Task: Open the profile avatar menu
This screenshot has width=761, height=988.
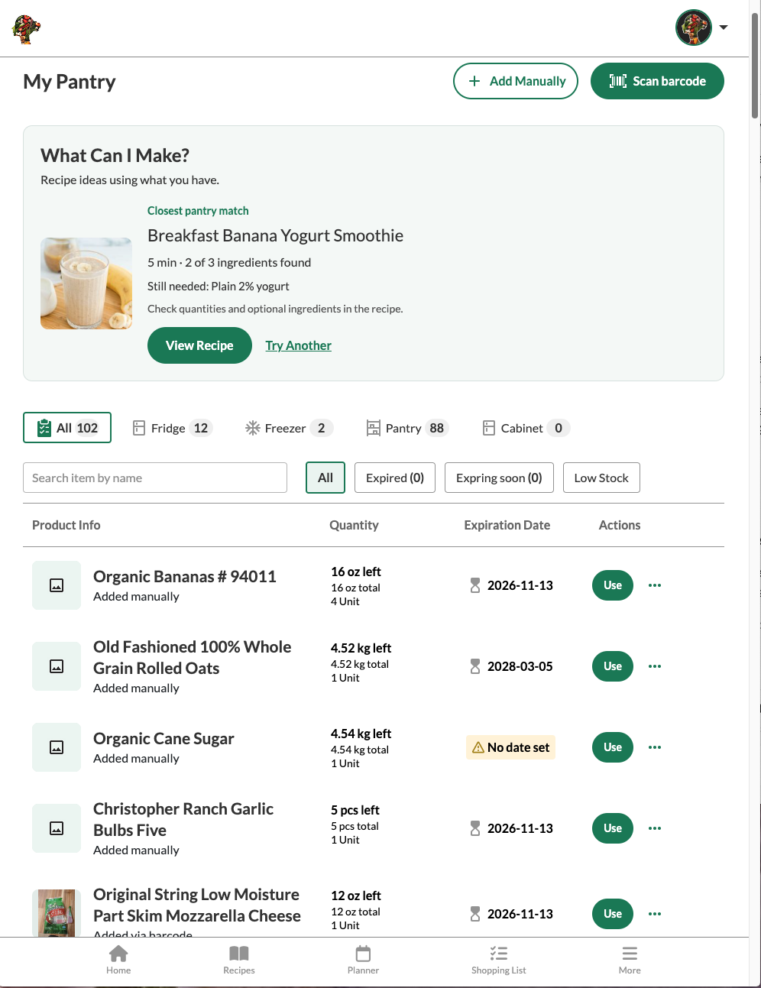Action: click(693, 28)
